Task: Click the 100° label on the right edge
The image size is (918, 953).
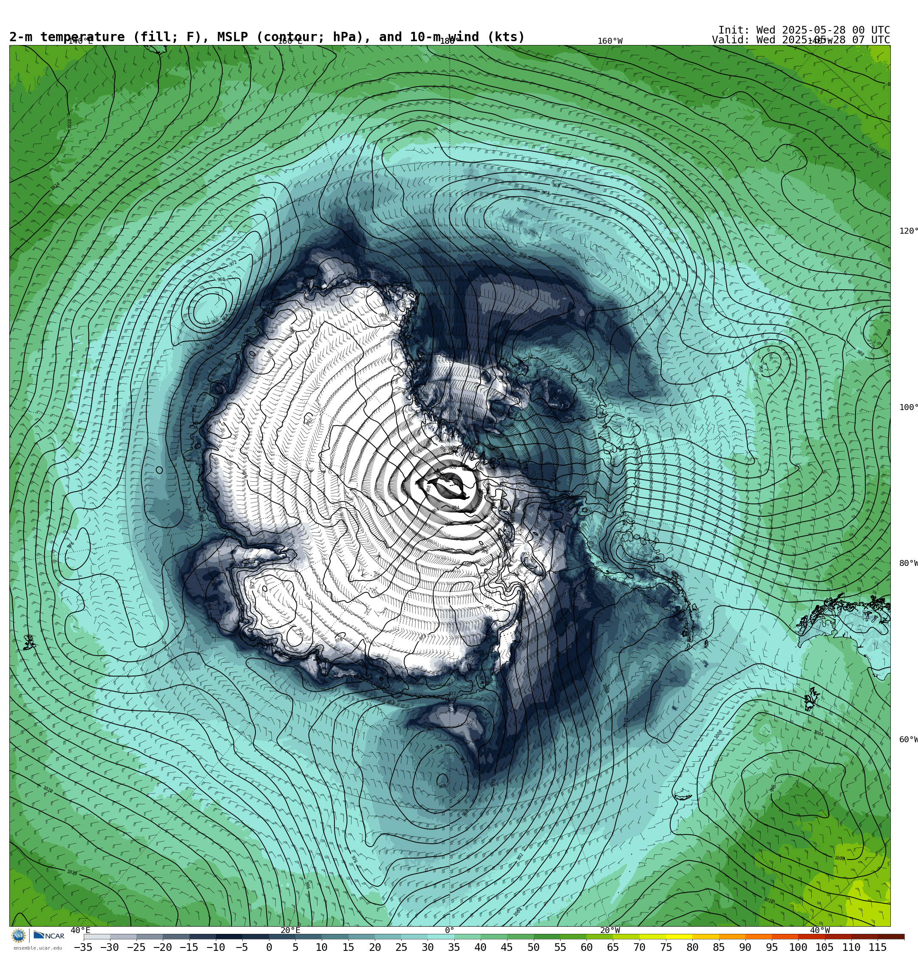Action: pyautogui.click(x=908, y=407)
